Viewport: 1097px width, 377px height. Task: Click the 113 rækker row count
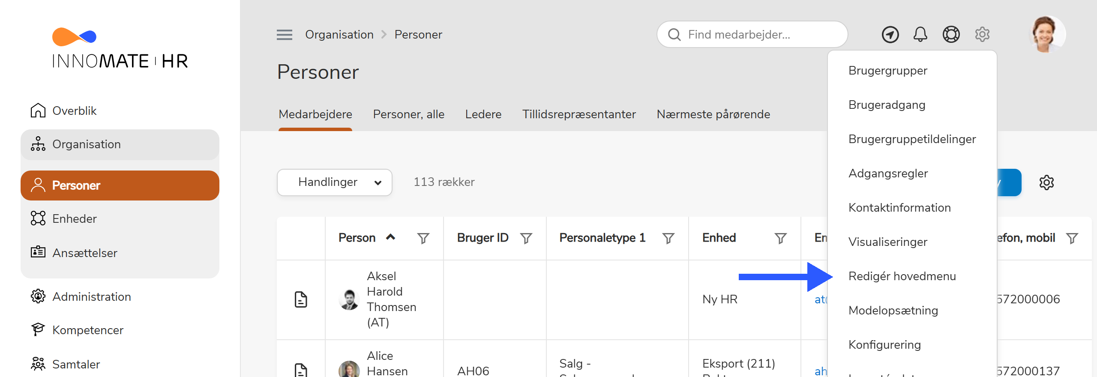point(444,182)
